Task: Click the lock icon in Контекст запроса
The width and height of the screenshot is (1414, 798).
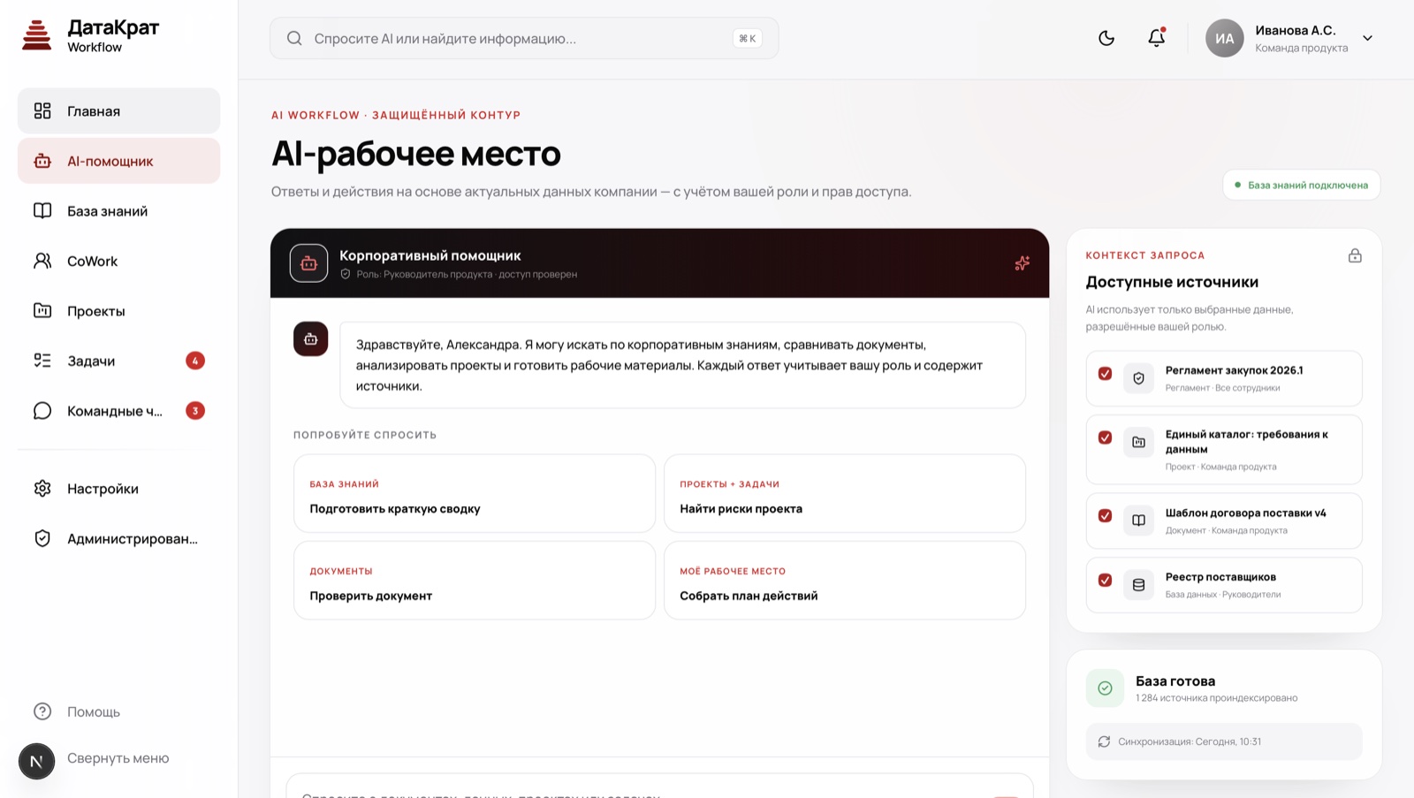Action: [1355, 255]
